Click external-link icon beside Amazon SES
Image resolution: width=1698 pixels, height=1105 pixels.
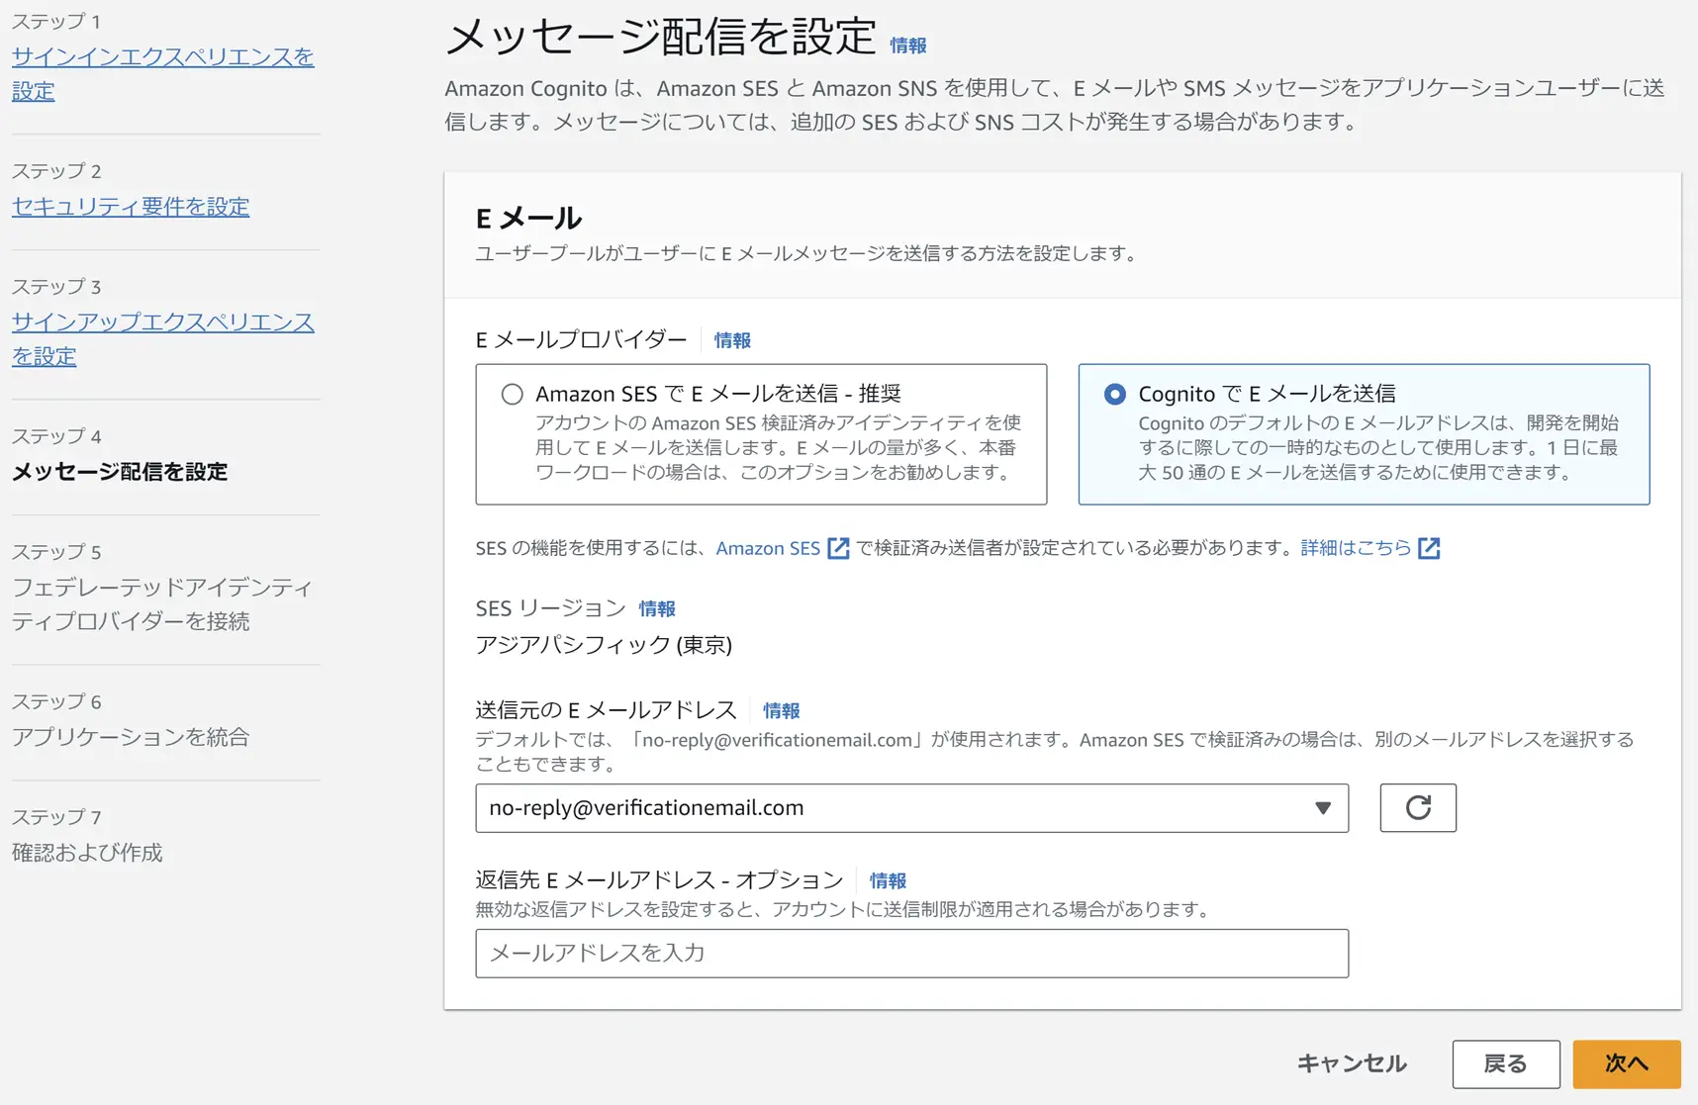pyautogui.click(x=838, y=548)
